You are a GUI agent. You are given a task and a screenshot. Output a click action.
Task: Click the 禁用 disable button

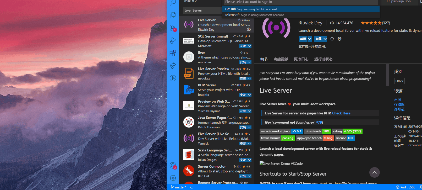303,39
